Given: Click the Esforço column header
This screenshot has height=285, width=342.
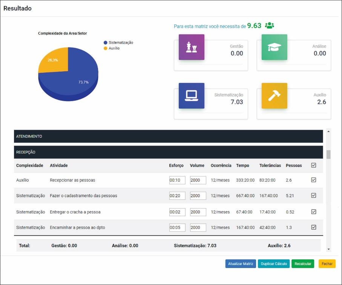Looking at the screenshot, I should [x=176, y=165].
